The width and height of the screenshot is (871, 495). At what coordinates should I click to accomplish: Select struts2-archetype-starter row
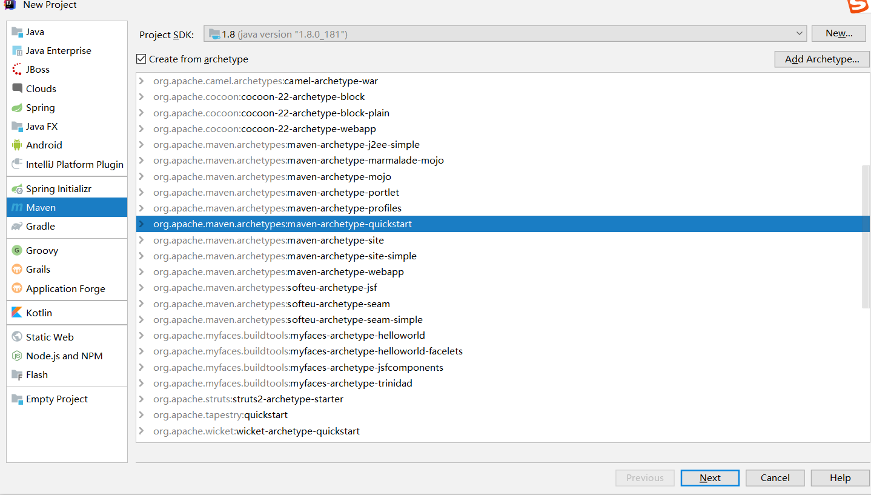coord(503,399)
